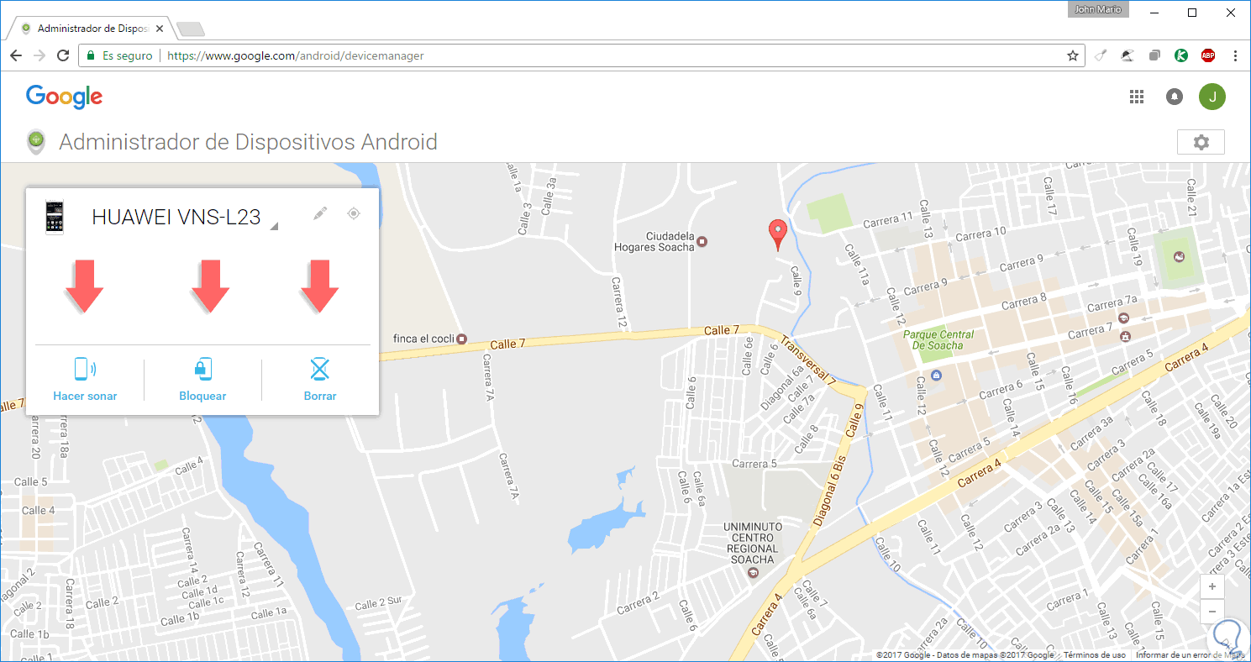This screenshot has width=1251, height=662.
Task: Click the Borrar label
Action: click(320, 396)
